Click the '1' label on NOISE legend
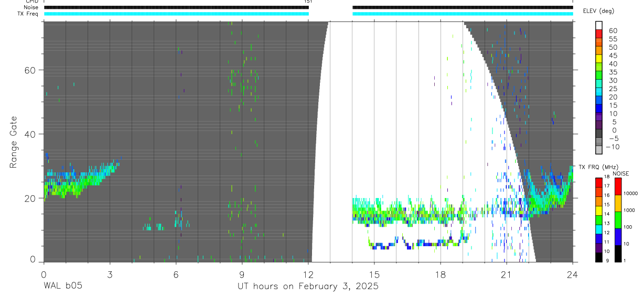Screen dimensions: 644x297 tap(625, 260)
